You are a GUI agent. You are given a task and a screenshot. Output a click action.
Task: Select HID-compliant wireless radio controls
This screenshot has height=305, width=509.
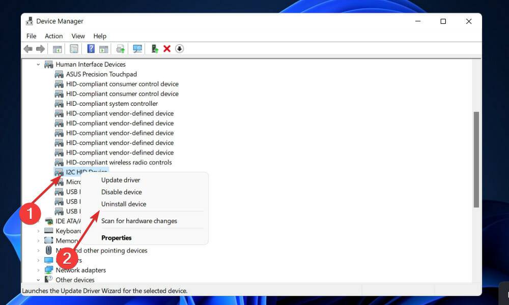click(x=119, y=163)
